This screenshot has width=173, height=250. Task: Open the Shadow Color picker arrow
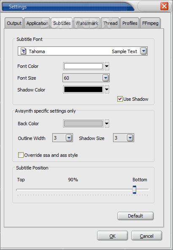pyautogui.click(x=107, y=90)
